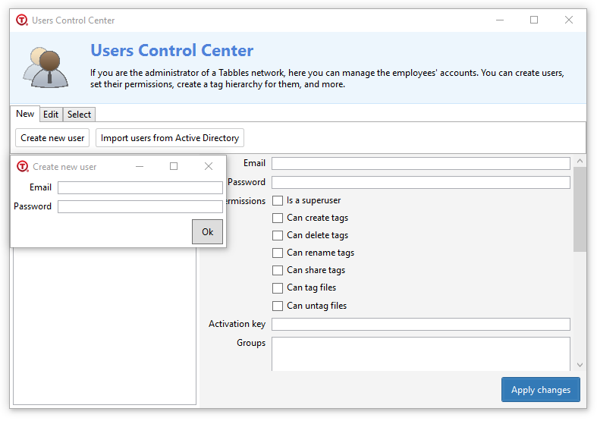Viewport: 597px width, 421px height.
Task: Click the empty users list panel
Action: pos(105,326)
